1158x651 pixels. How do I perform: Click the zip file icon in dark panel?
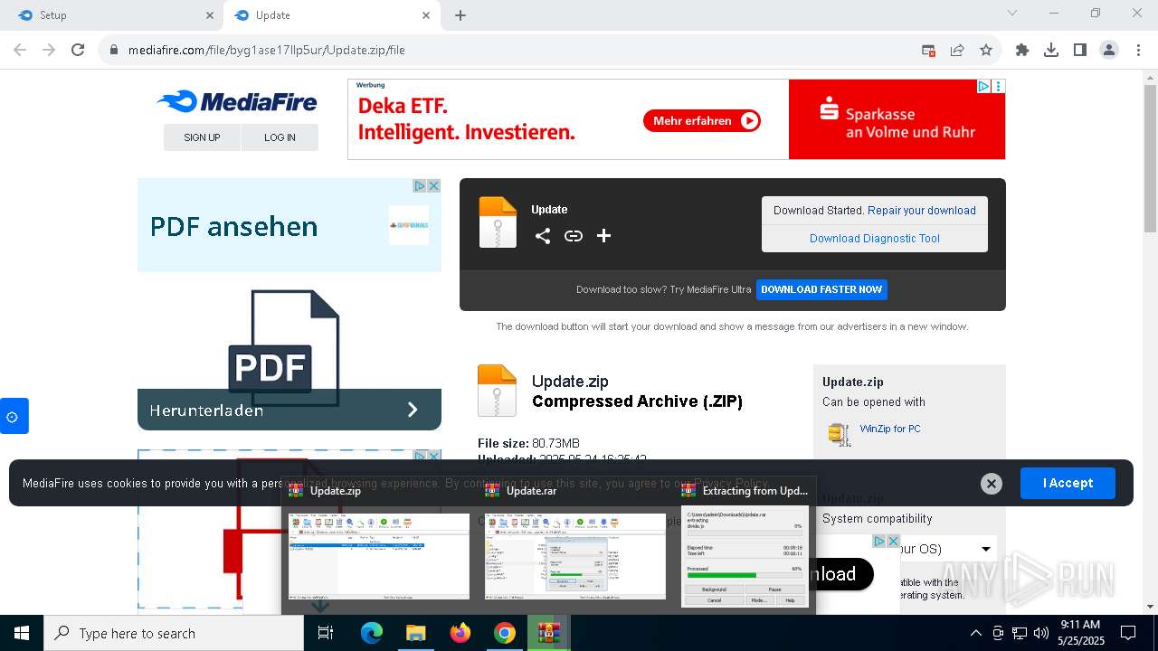(x=498, y=222)
